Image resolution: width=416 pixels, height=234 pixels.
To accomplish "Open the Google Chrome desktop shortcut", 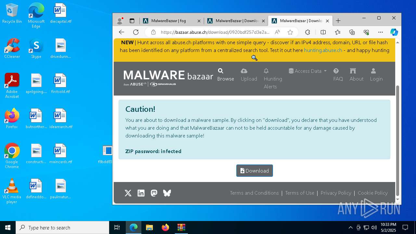I will (12, 156).
